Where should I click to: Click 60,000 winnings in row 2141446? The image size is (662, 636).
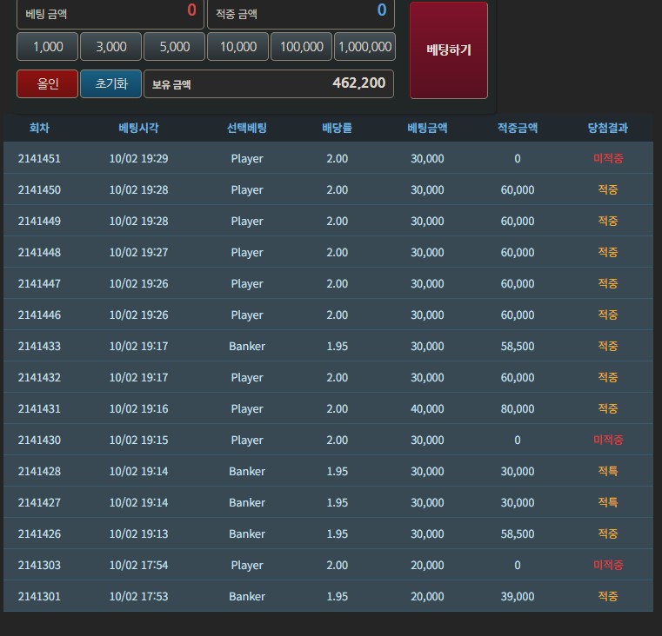click(518, 315)
